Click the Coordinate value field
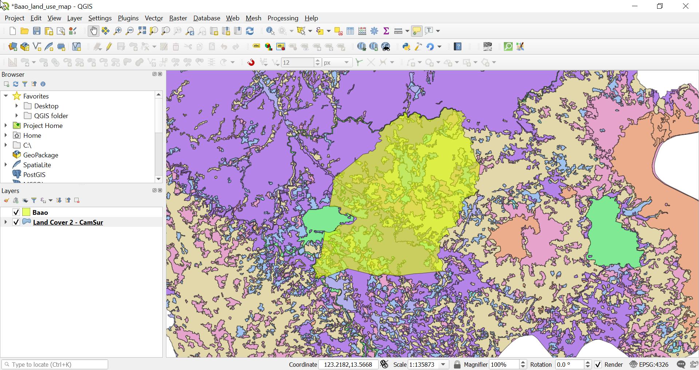 pyautogui.click(x=348, y=365)
